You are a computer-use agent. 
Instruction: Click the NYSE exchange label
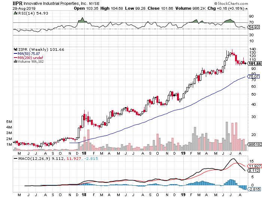point(94,3)
